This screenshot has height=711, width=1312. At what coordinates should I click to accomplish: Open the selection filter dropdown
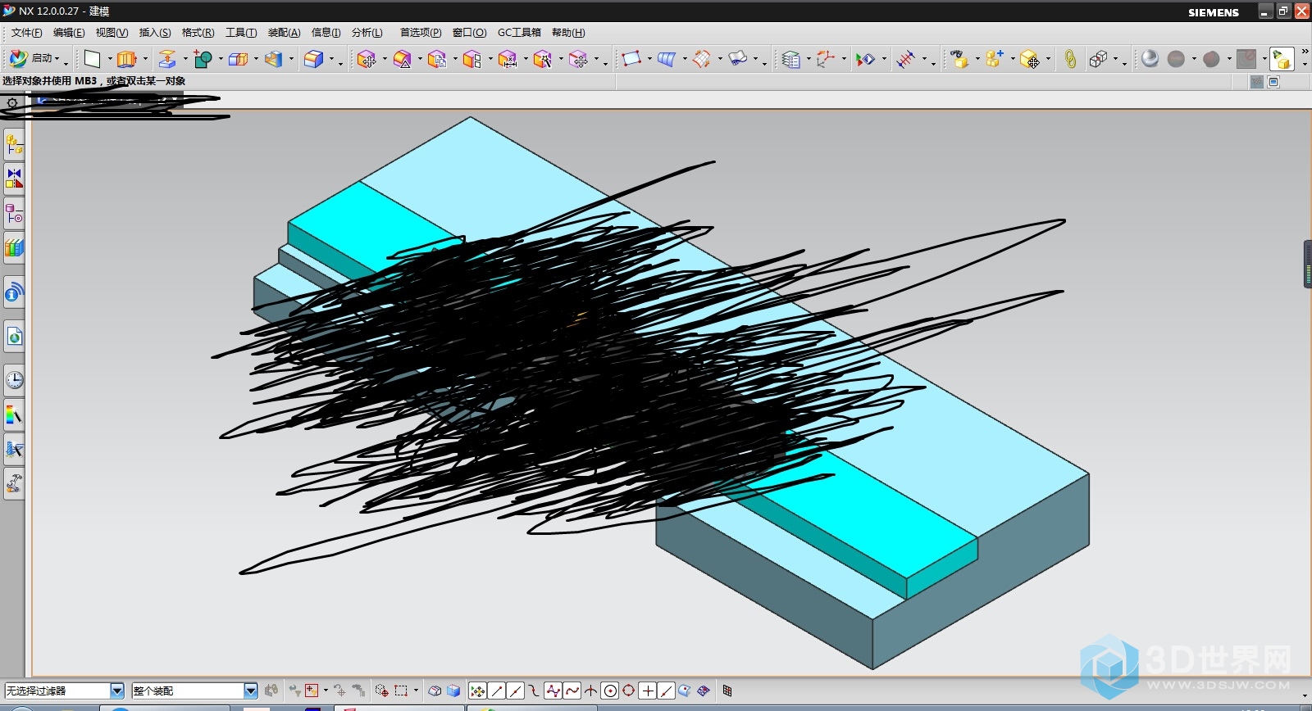pyautogui.click(x=116, y=691)
